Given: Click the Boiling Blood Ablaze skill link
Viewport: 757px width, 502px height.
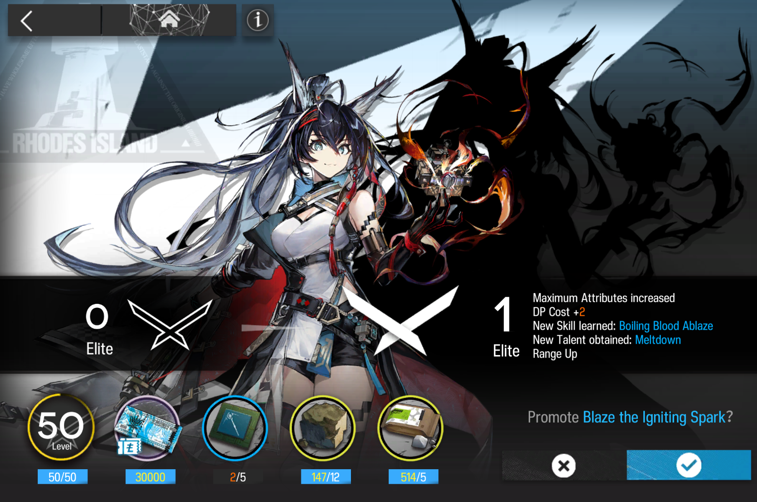Looking at the screenshot, I should pos(666,326).
